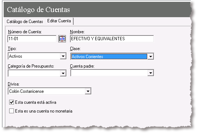197x133 pixels.
Task: Uncheck Esta cuenta está activa
Action: 12,102
